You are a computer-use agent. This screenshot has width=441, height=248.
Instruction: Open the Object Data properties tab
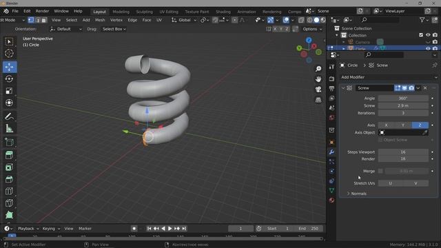click(x=332, y=190)
